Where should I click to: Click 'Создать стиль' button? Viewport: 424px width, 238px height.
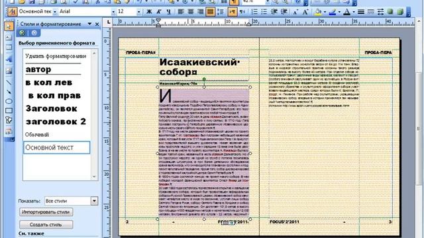coord(46,225)
